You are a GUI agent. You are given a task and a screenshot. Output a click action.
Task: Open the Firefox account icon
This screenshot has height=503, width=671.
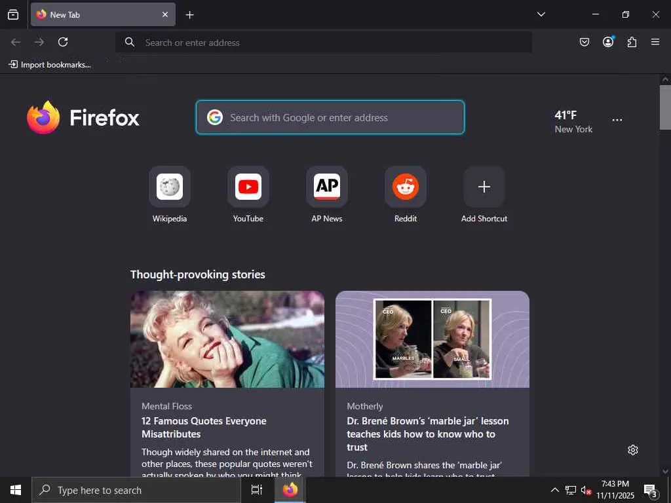click(608, 42)
